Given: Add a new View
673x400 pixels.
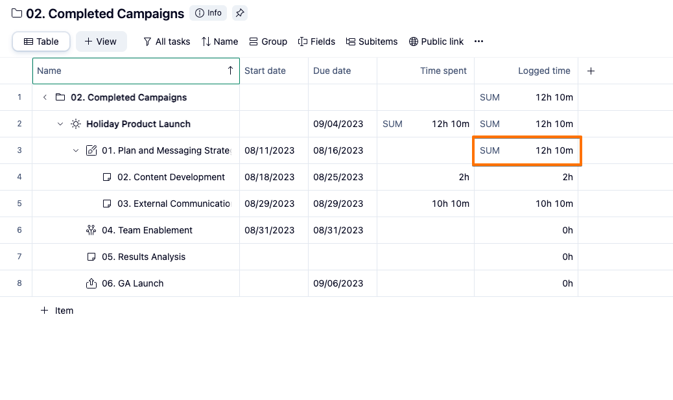Looking at the screenshot, I should coord(100,41).
